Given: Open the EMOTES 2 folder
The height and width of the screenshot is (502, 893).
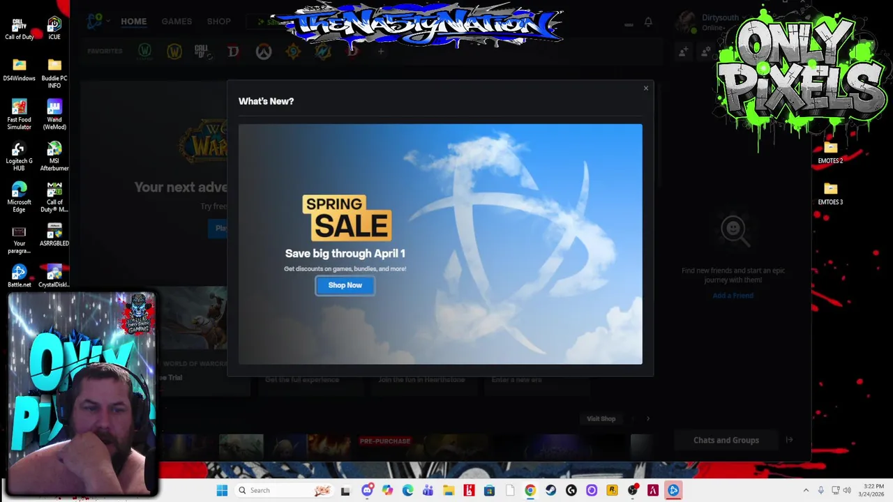Looking at the screenshot, I should (x=830, y=153).
